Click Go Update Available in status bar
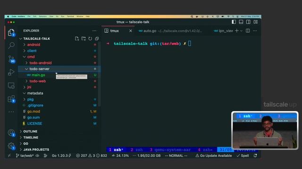 pos(214,155)
